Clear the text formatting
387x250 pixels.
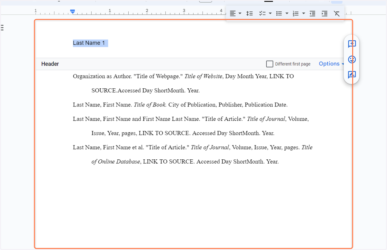click(x=337, y=14)
